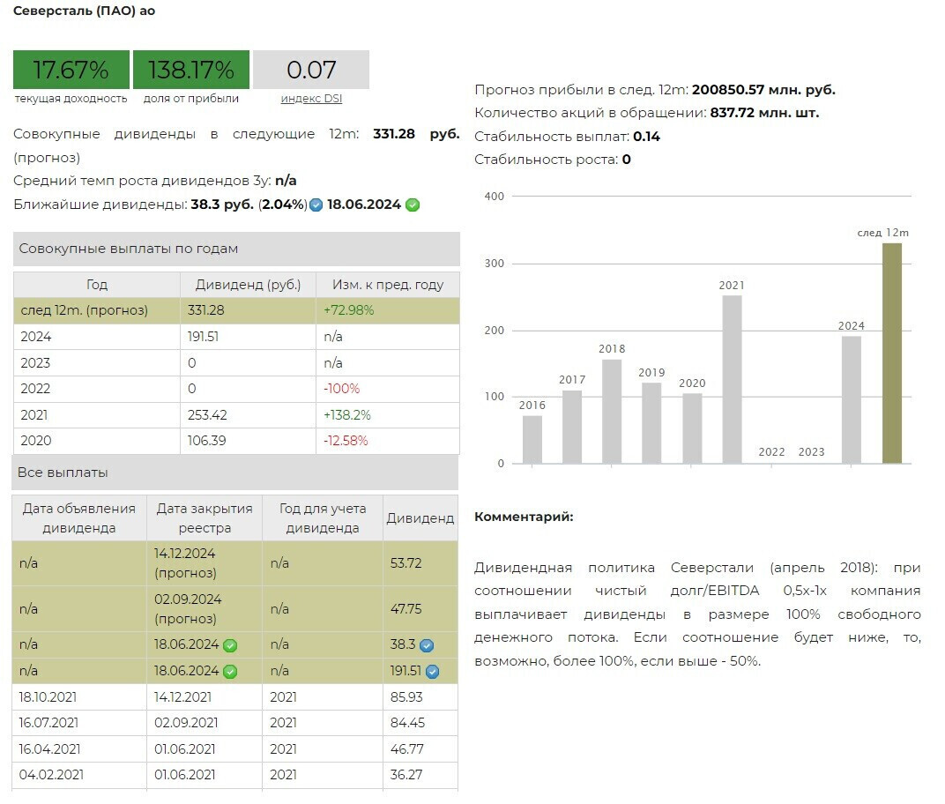Click the 2018 bar in dividend chart
Image resolution: width=945 pixels, height=804 pixels.
click(612, 411)
